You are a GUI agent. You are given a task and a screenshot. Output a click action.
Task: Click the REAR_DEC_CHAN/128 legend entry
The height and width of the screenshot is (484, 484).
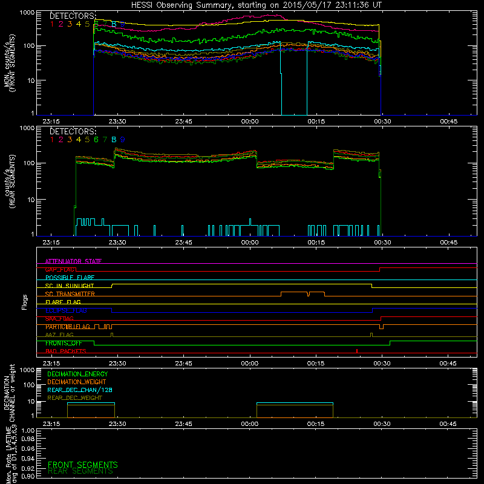(80, 390)
